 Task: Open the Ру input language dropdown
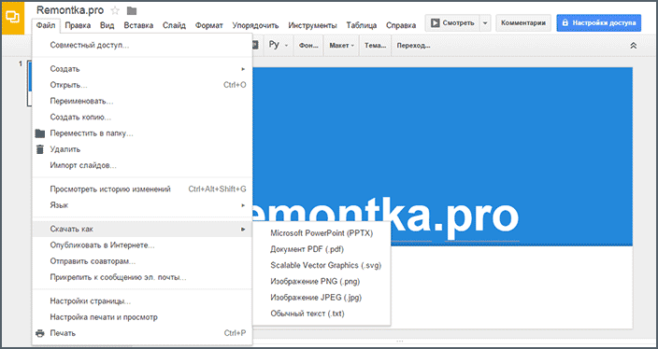click(x=279, y=46)
